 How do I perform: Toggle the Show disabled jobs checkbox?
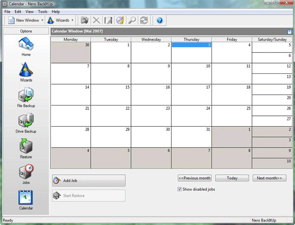click(179, 189)
